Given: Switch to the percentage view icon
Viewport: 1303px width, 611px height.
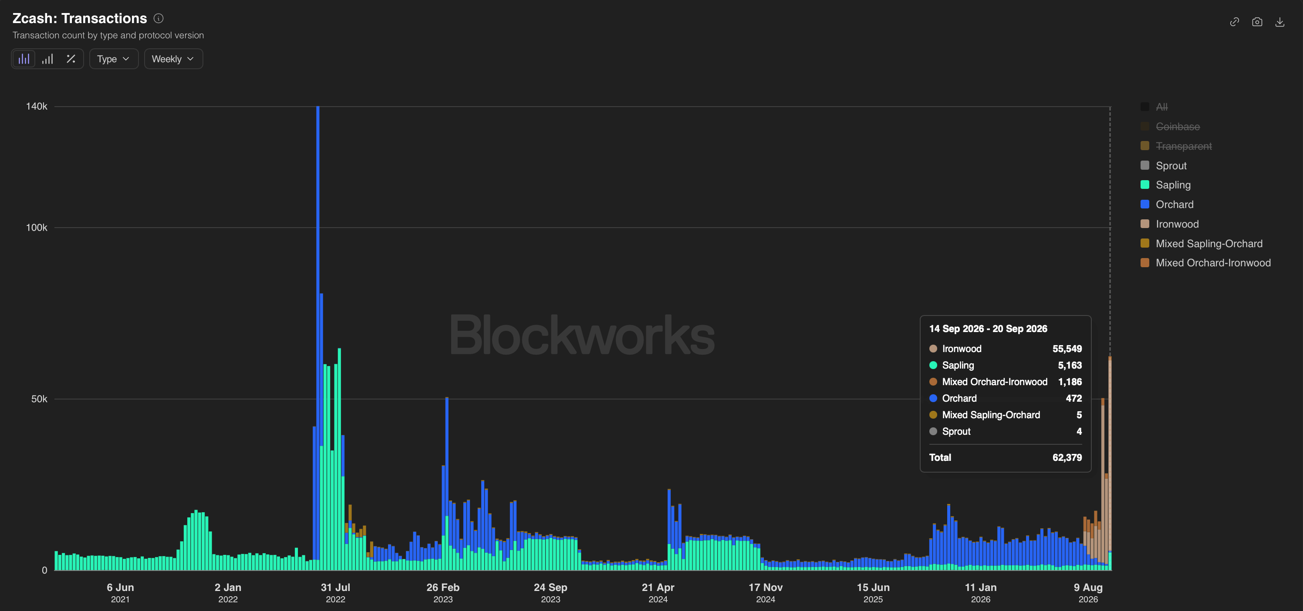Looking at the screenshot, I should pos(71,59).
